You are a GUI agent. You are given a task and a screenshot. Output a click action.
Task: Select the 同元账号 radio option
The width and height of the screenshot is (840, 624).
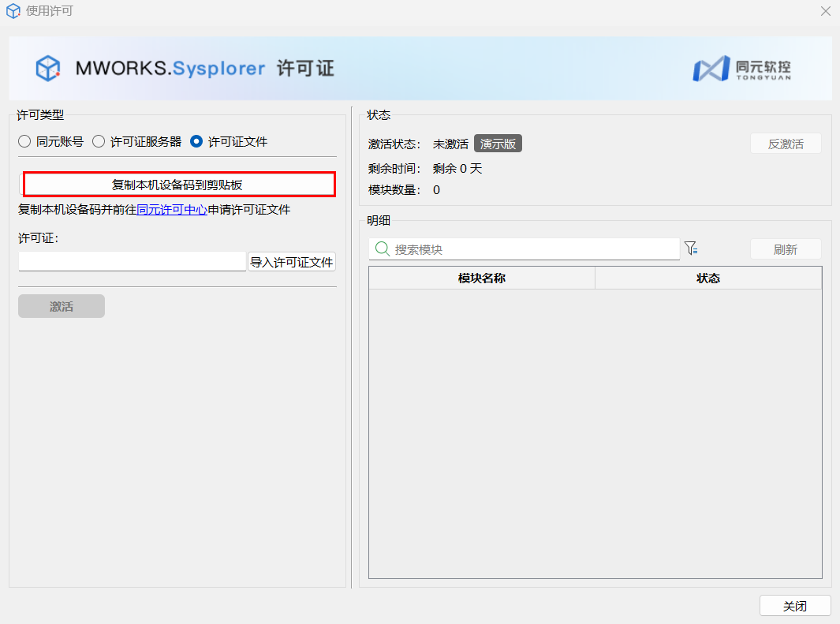(x=24, y=142)
